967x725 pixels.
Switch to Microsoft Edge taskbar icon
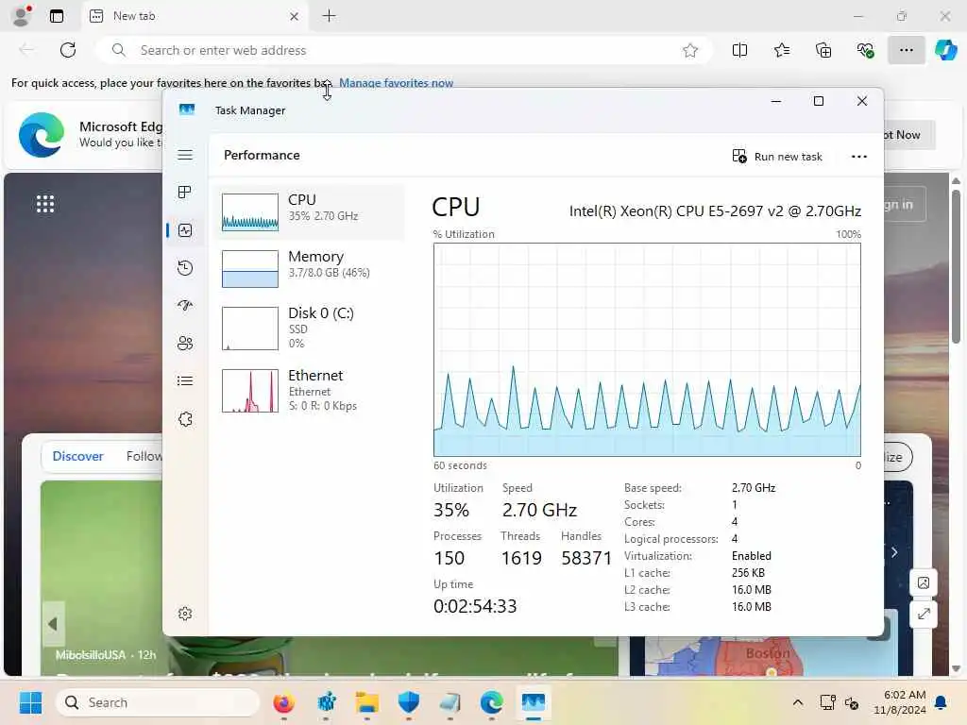(491, 702)
